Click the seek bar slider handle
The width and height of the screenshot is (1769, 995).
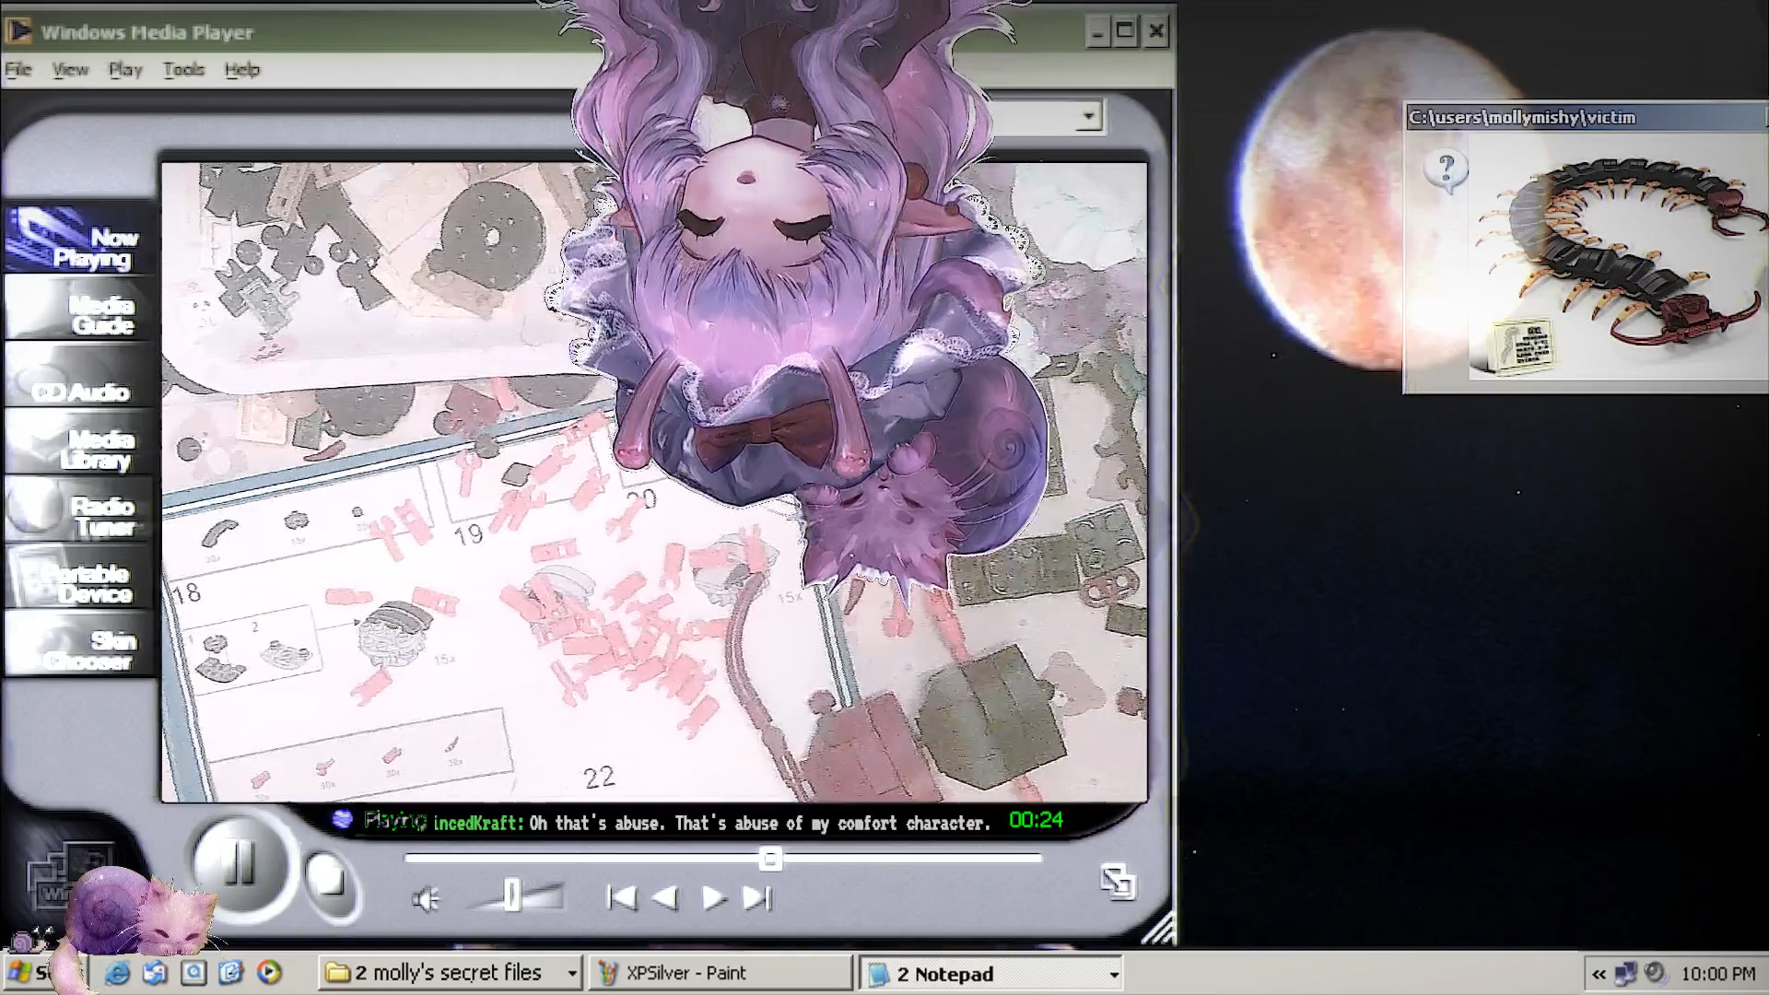click(x=770, y=859)
